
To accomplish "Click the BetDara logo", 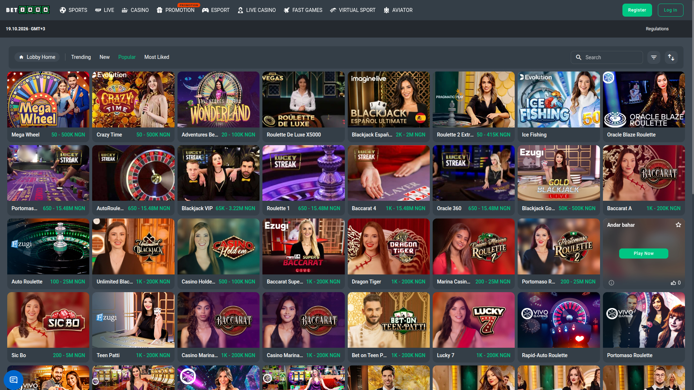I will (27, 10).
